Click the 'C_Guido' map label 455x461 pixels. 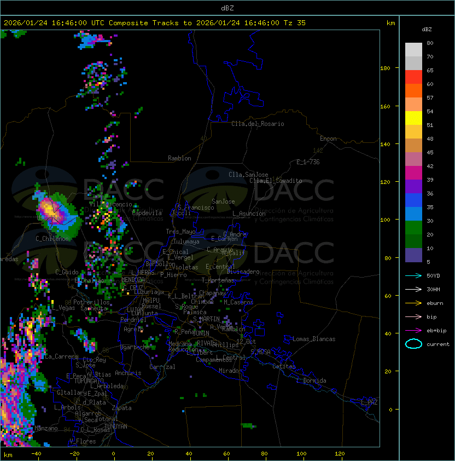[67, 272]
